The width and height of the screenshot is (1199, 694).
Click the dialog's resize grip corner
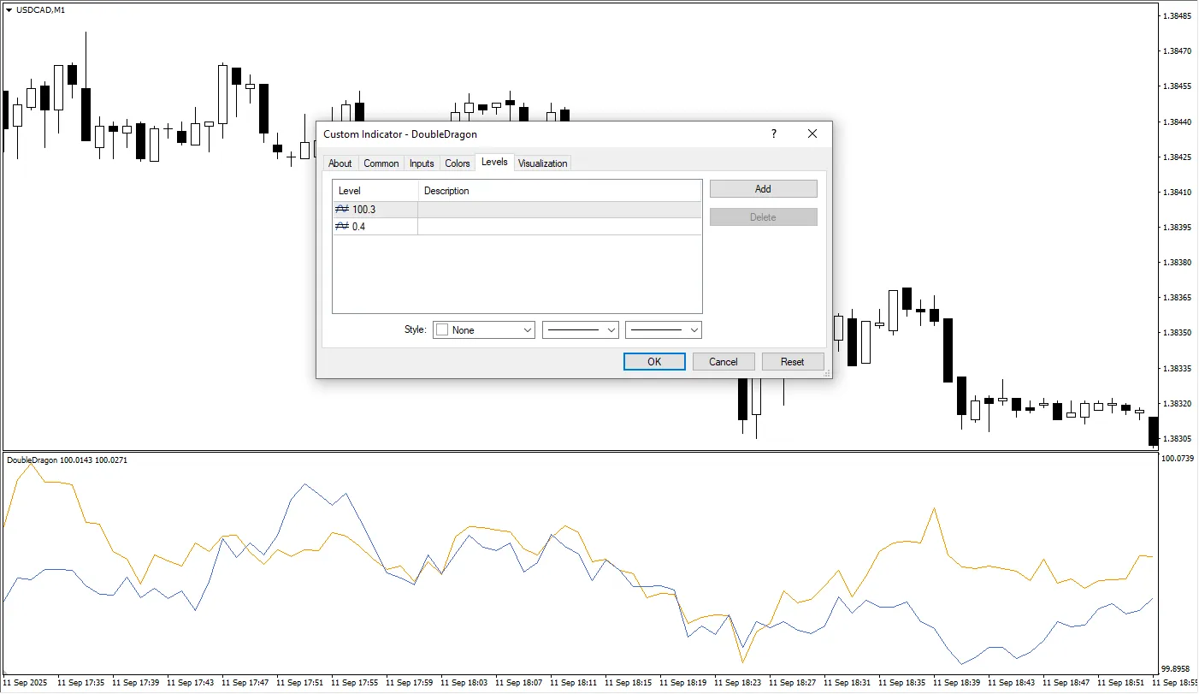[x=827, y=374]
